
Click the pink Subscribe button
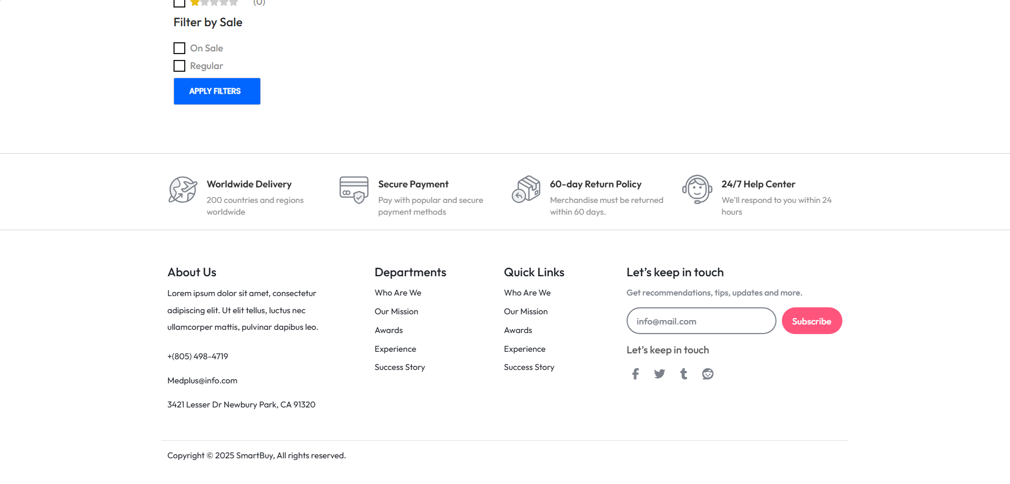point(811,321)
